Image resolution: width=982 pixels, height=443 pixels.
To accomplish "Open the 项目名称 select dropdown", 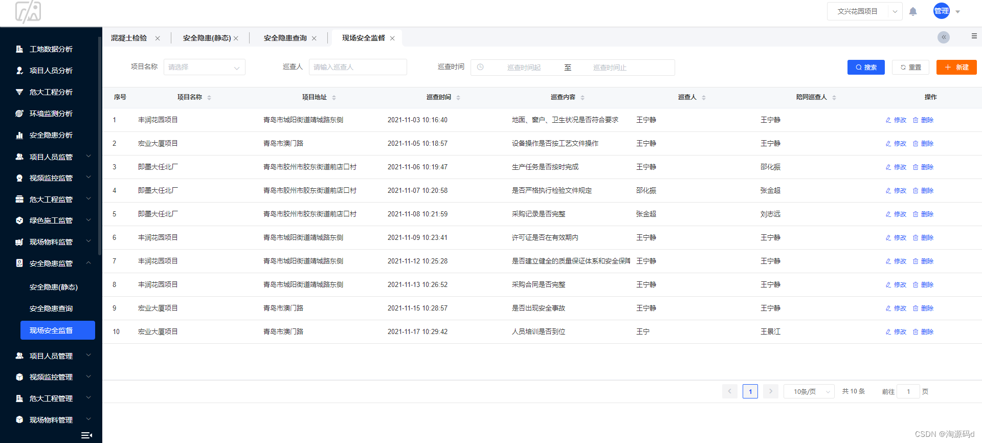I will pyautogui.click(x=205, y=67).
